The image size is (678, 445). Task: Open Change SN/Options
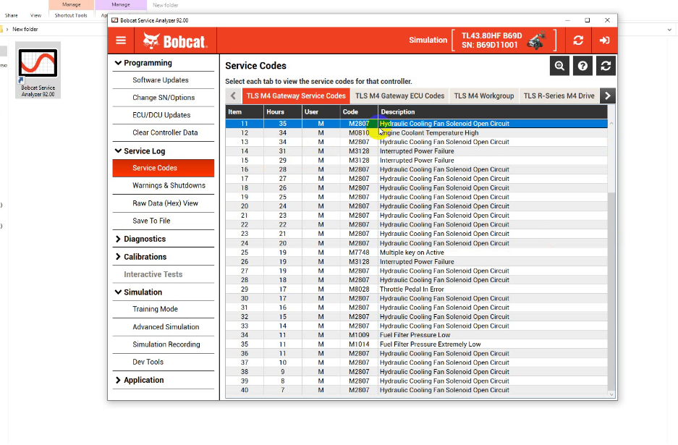163,97
